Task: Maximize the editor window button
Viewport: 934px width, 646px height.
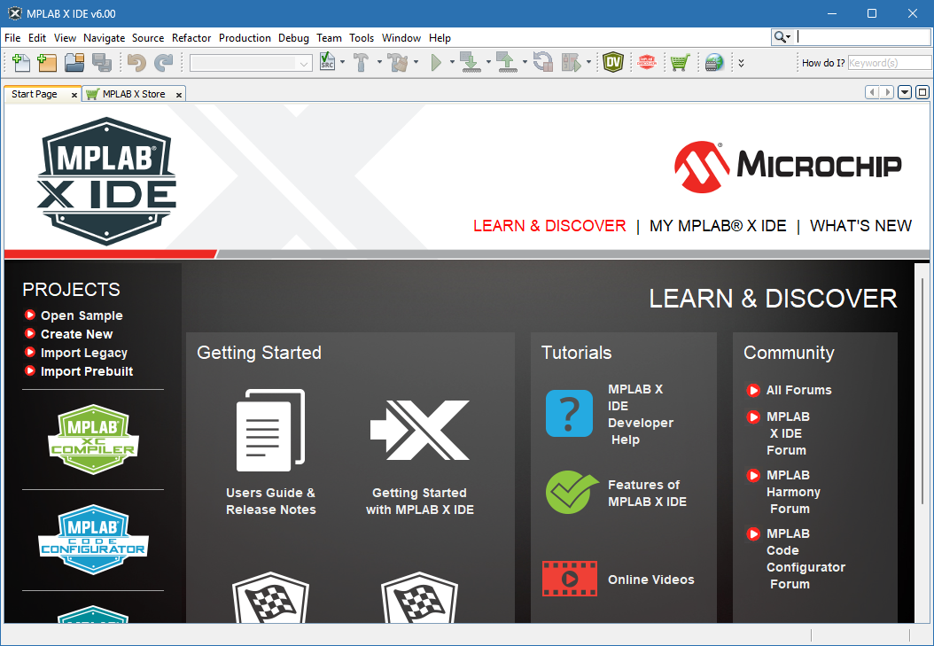Action: point(922,92)
